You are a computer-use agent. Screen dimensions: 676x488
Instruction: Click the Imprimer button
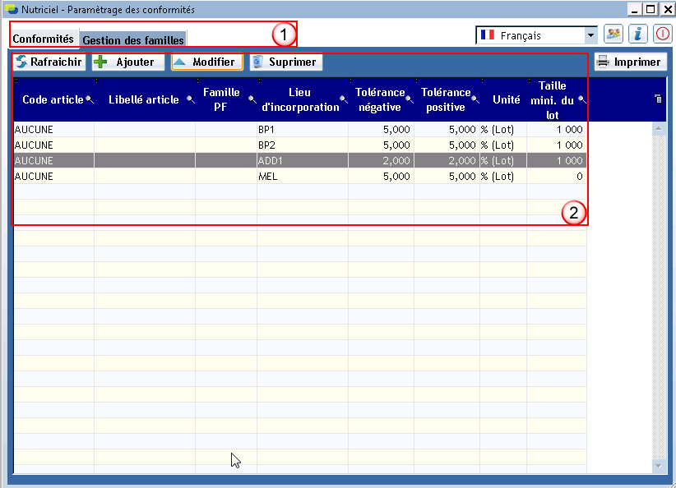click(x=631, y=62)
